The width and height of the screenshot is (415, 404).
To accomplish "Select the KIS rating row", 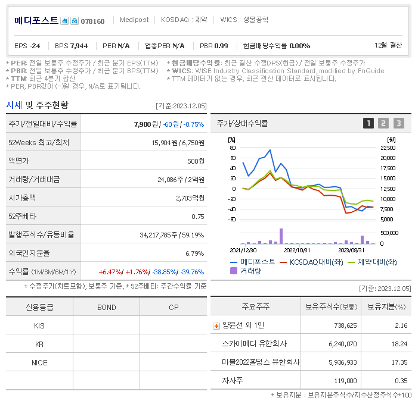I will 106,325.
